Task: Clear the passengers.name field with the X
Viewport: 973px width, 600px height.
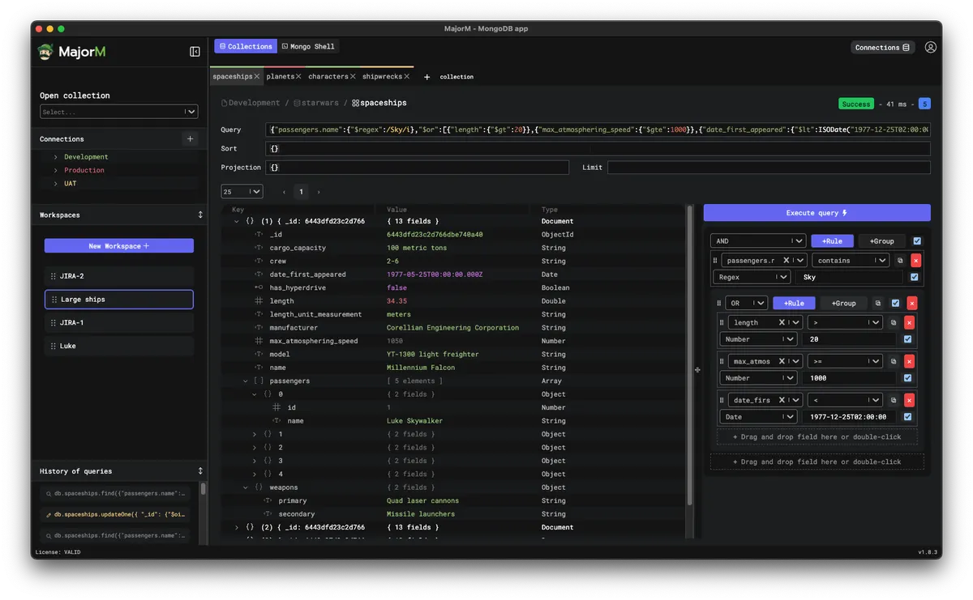Action: [x=786, y=261]
